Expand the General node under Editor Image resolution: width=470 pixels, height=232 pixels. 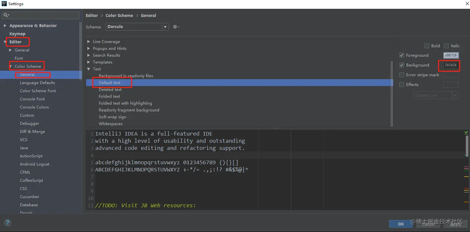10,50
